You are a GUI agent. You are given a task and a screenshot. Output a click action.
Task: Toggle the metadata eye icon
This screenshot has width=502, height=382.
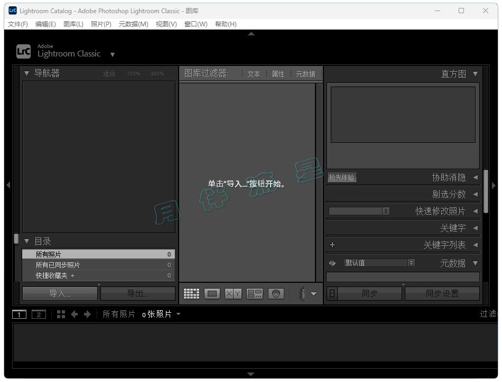tap(332, 263)
